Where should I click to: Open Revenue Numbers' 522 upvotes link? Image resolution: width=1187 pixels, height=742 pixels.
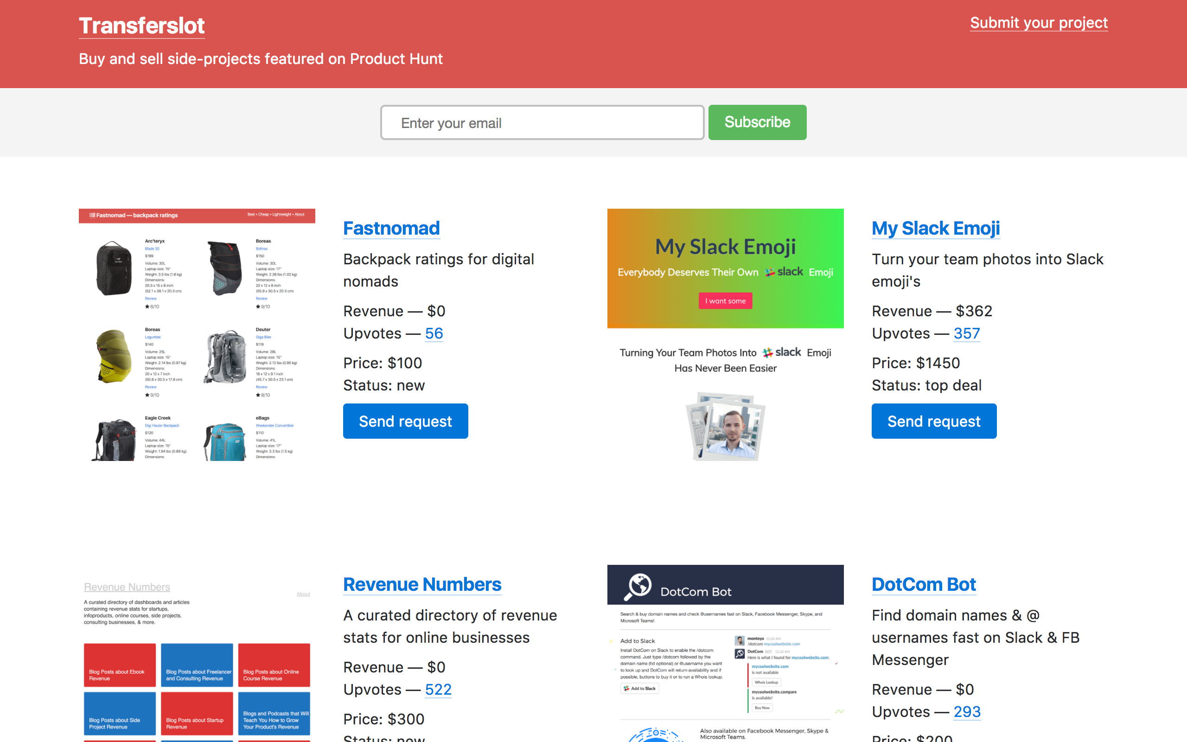point(438,690)
